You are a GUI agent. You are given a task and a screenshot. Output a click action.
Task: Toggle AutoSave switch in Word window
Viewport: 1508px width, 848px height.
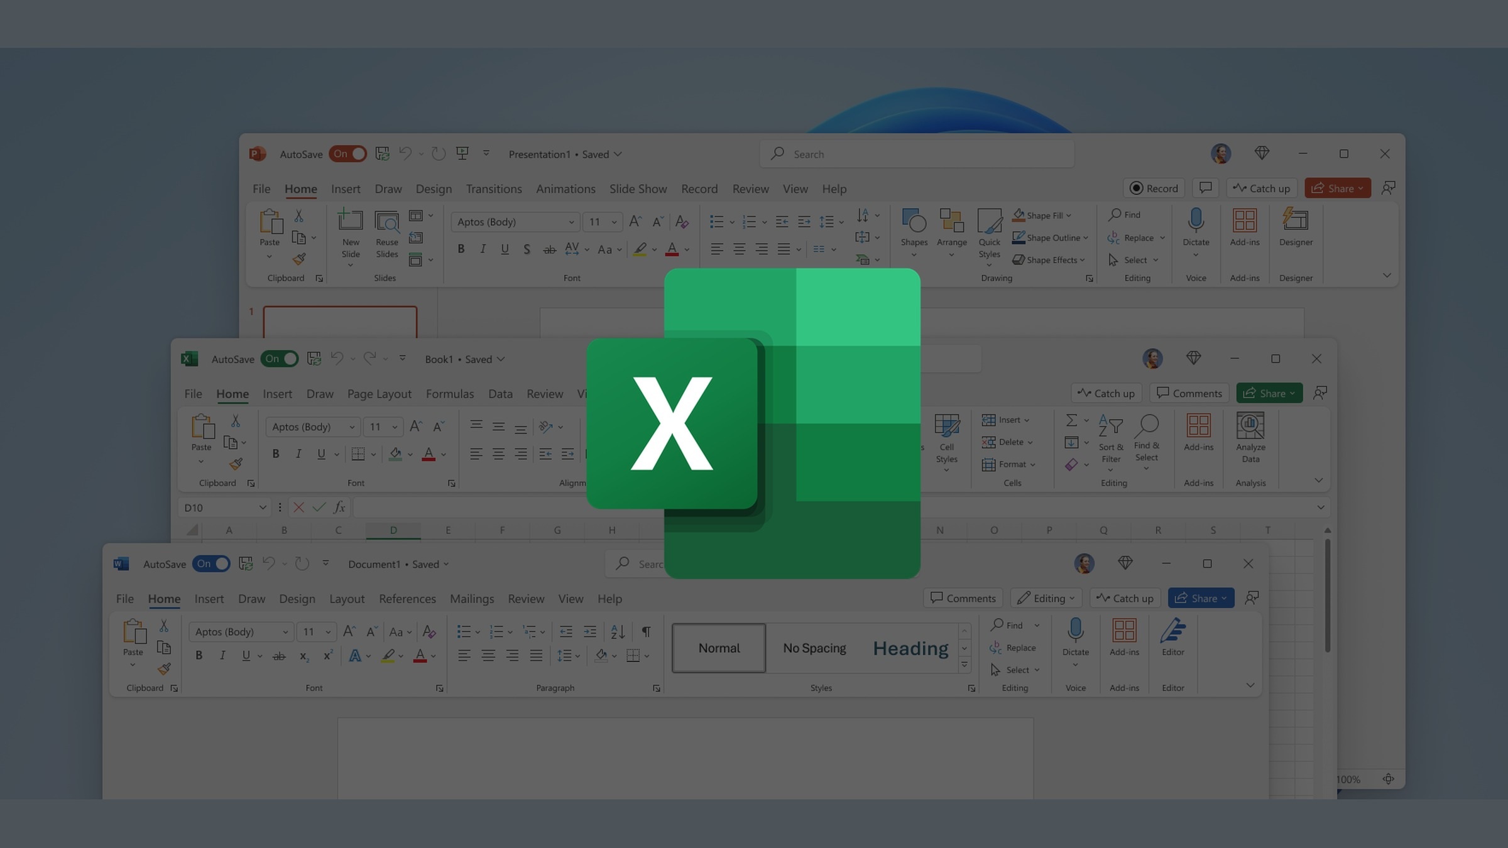tap(211, 563)
